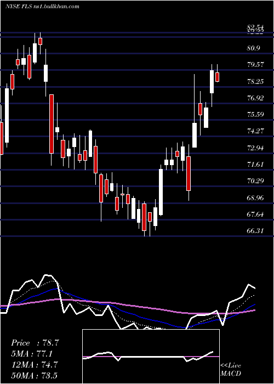The width and height of the screenshot is (274, 384).
Task: Click the 50MA : 73.5 readout
Action: click(34, 375)
